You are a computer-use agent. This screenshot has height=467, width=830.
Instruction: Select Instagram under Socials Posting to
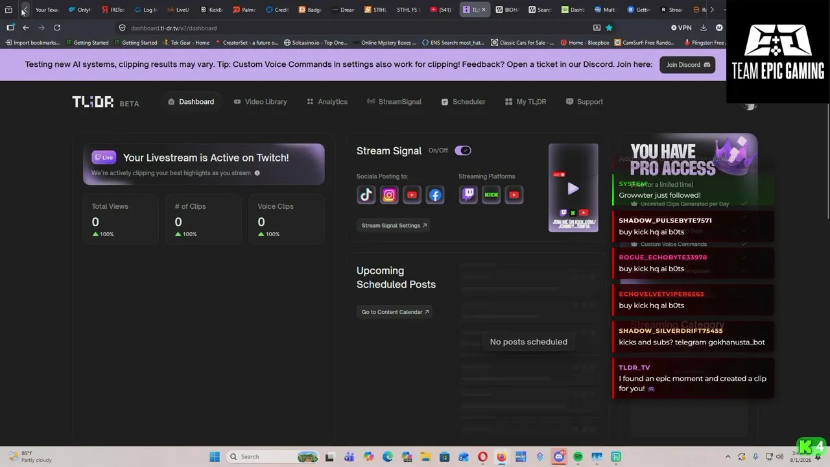[x=389, y=195]
